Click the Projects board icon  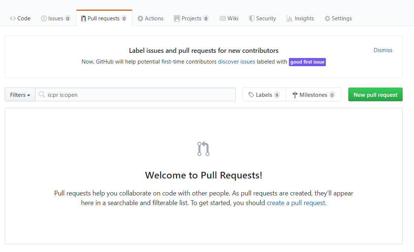(x=177, y=18)
